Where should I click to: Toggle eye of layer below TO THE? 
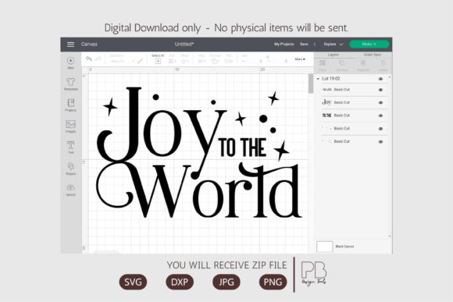(380, 129)
